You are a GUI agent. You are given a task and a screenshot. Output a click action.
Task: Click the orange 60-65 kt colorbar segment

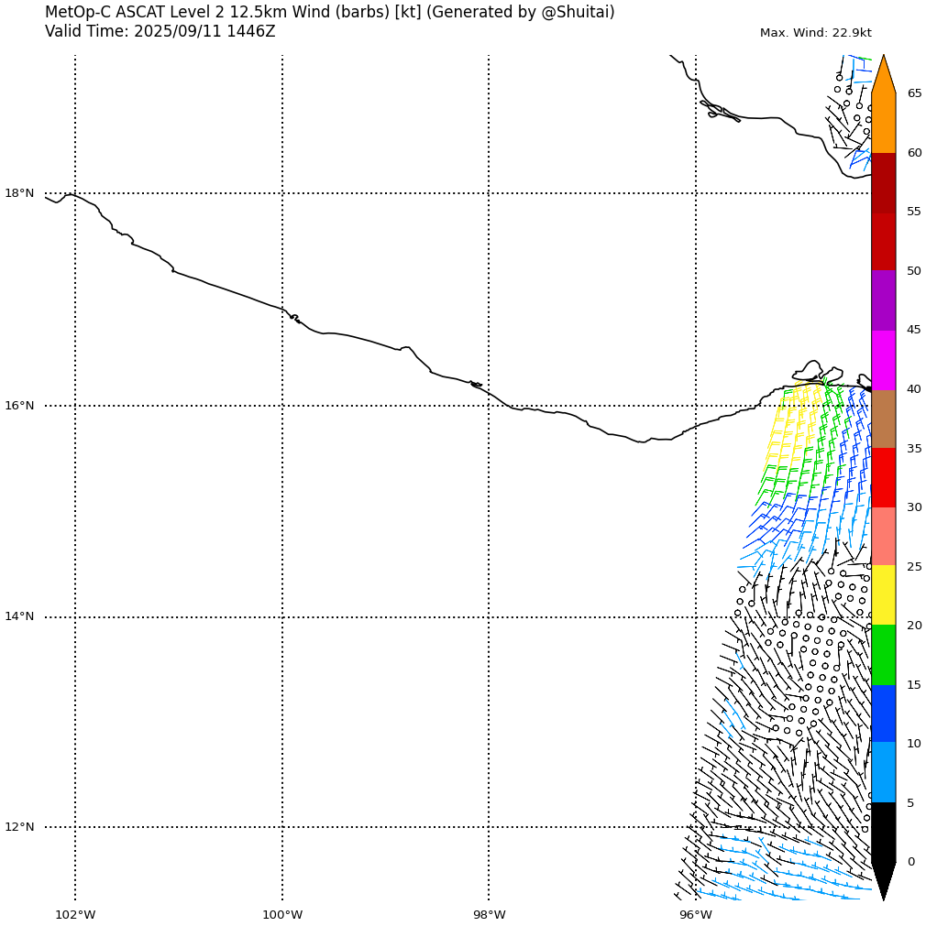coord(884,123)
